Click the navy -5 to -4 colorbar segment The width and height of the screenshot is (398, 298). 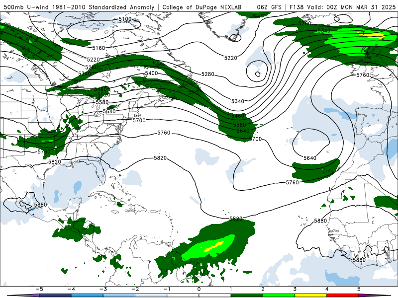[55, 296]
